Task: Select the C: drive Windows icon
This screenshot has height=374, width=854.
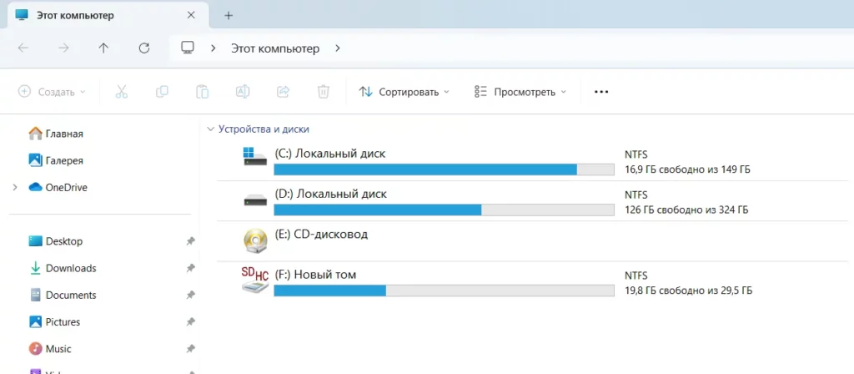Action: point(255,157)
